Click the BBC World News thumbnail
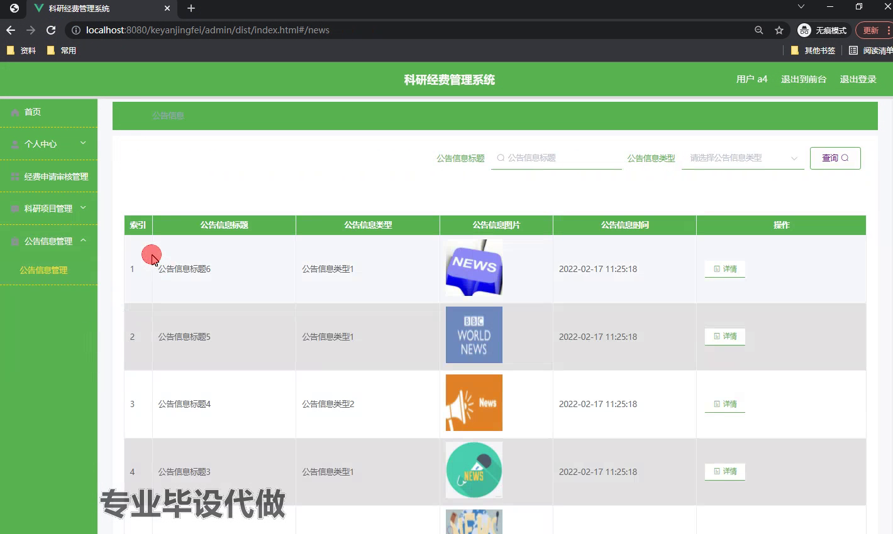 [x=474, y=335]
